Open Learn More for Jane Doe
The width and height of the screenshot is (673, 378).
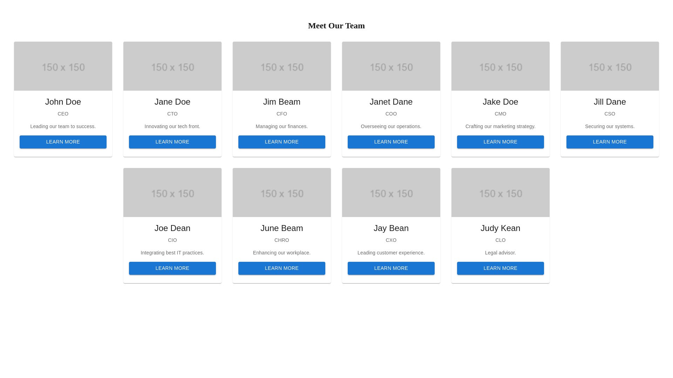[172, 142]
